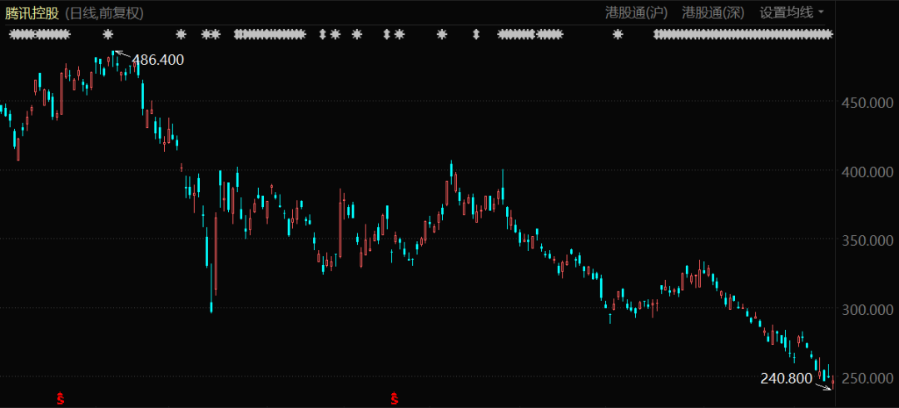
Task: Click the middle red S marker at bottom
Action: pyautogui.click(x=394, y=399)
